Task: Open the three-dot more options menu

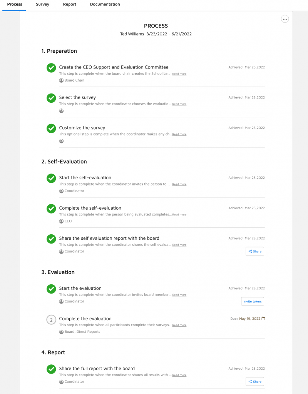Action: [x=285, y=19]
